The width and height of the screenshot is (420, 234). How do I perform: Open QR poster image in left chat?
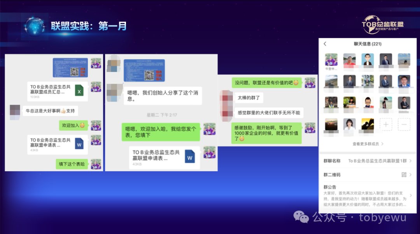pyautogui.click(x=70, y=67)
